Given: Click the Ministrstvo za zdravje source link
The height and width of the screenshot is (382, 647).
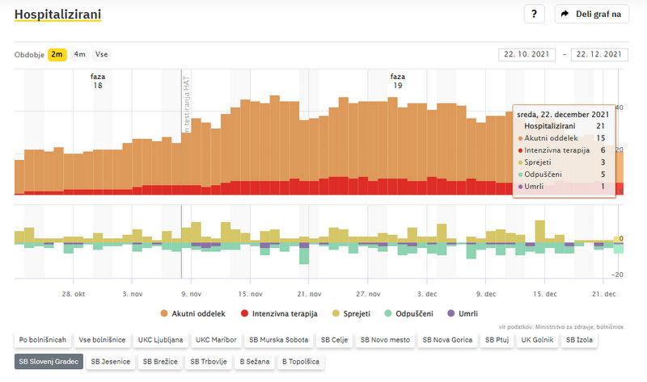Looking at the screenshot, I should 555,325.
